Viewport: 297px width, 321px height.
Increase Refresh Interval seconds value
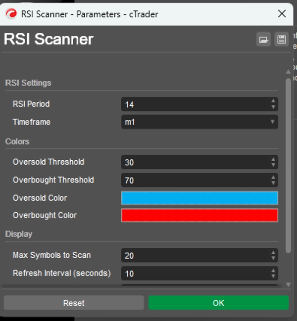pyautogui.click(x=273, y=270)
